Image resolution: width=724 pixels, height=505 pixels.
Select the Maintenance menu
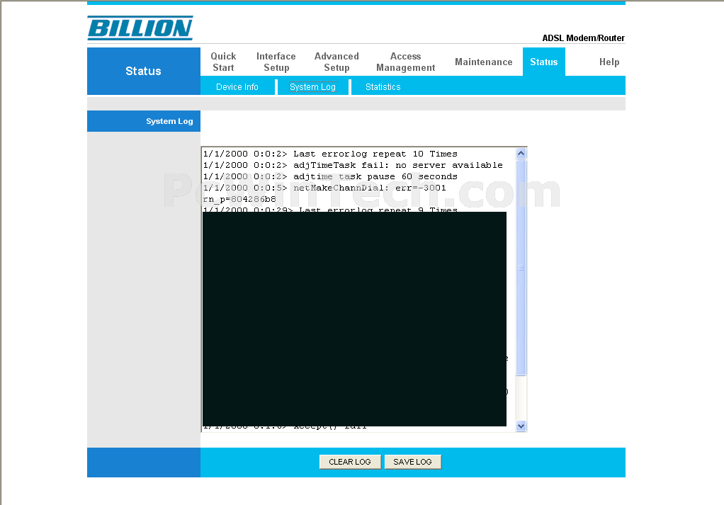(483, 62)
